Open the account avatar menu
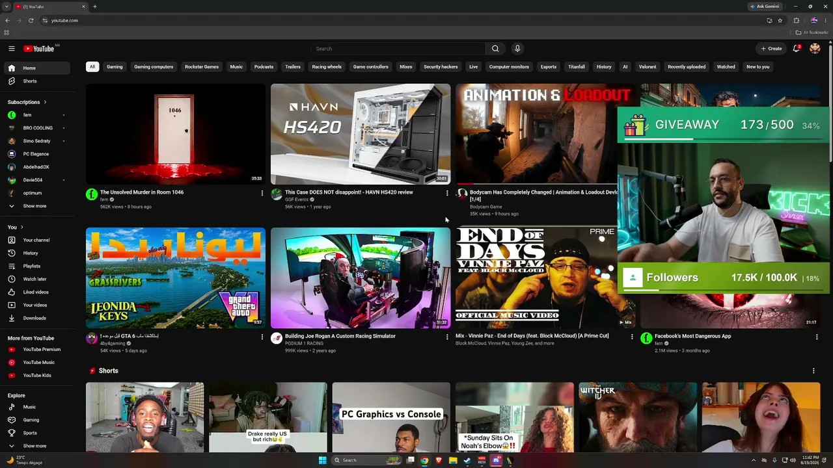This screenshot has width=833, height=468. point(815,49)
